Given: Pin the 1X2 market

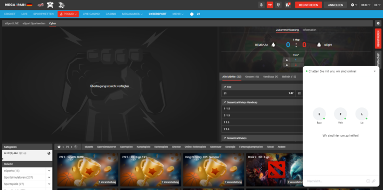Looking at the screenshot, I should [225, 87].
